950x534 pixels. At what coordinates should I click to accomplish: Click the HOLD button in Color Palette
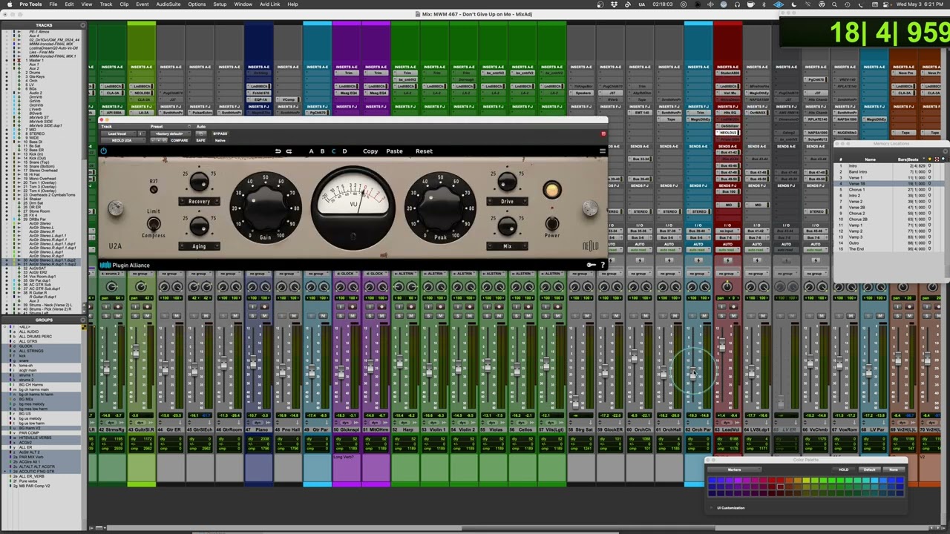coord(844,469)
